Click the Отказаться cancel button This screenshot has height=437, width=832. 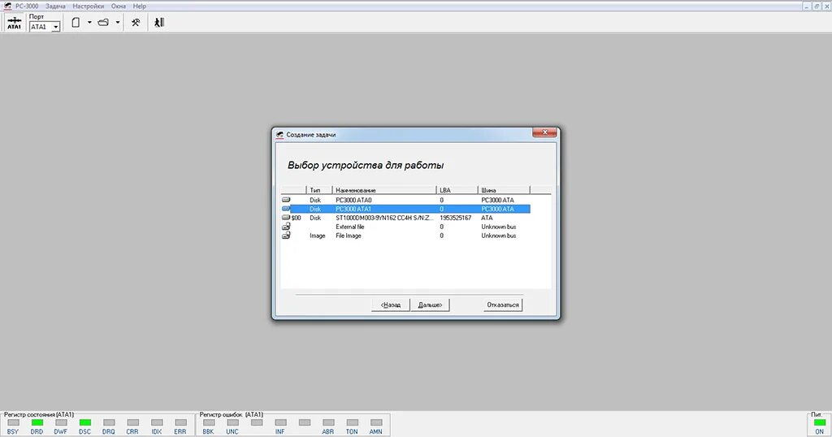tap(502, 305)
